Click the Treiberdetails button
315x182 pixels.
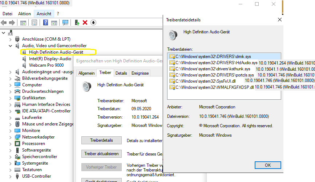(101, 140)
